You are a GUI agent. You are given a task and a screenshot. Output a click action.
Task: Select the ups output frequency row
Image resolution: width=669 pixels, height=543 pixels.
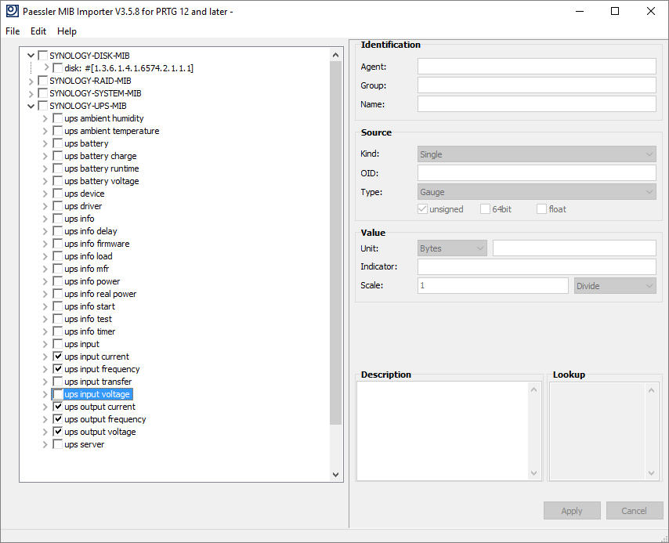tap(105, 419)
